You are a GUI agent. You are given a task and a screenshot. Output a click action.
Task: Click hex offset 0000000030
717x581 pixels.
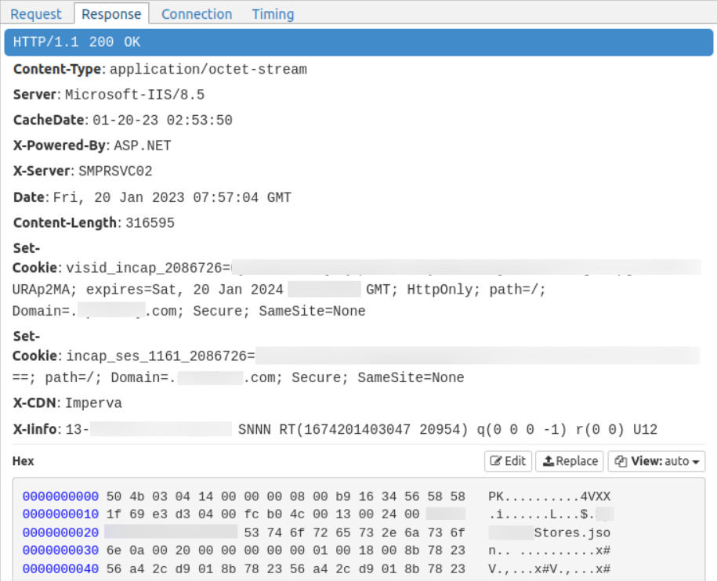click(x=60, y=550)
